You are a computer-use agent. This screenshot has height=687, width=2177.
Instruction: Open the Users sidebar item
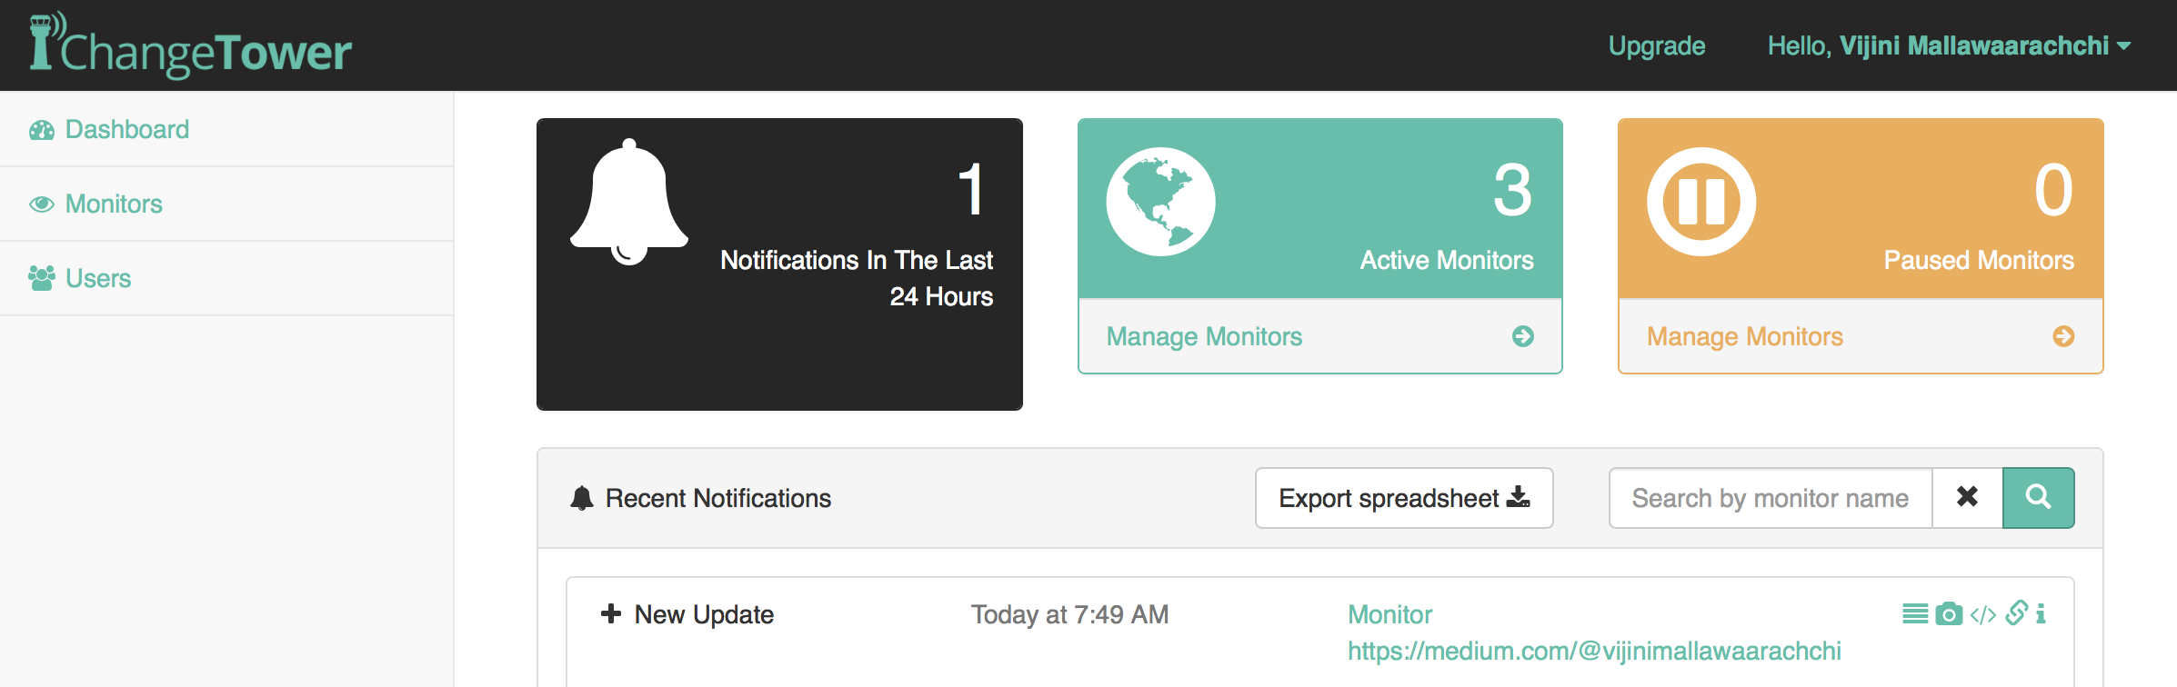click(98, 278)
